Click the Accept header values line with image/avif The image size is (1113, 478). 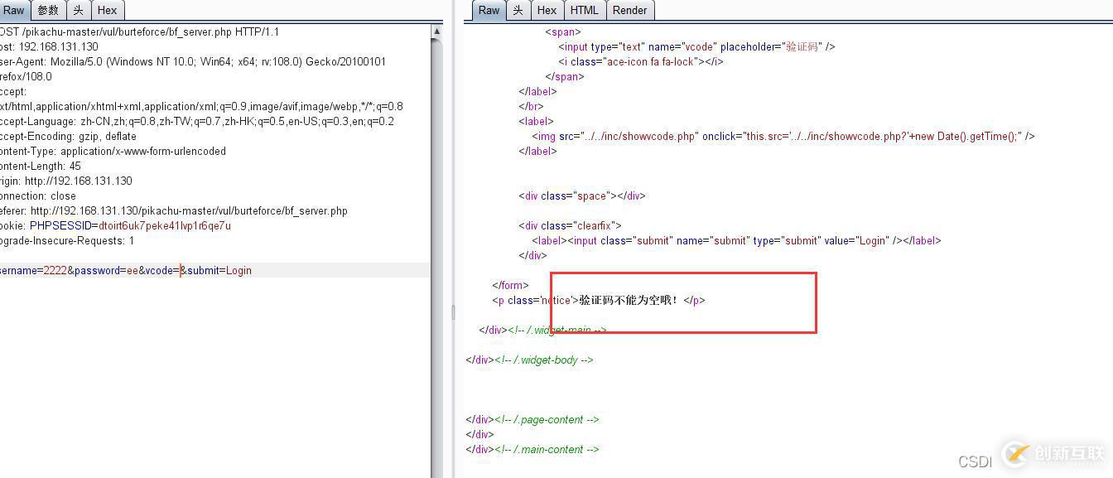pyautogui.click(x=201, y=107)
